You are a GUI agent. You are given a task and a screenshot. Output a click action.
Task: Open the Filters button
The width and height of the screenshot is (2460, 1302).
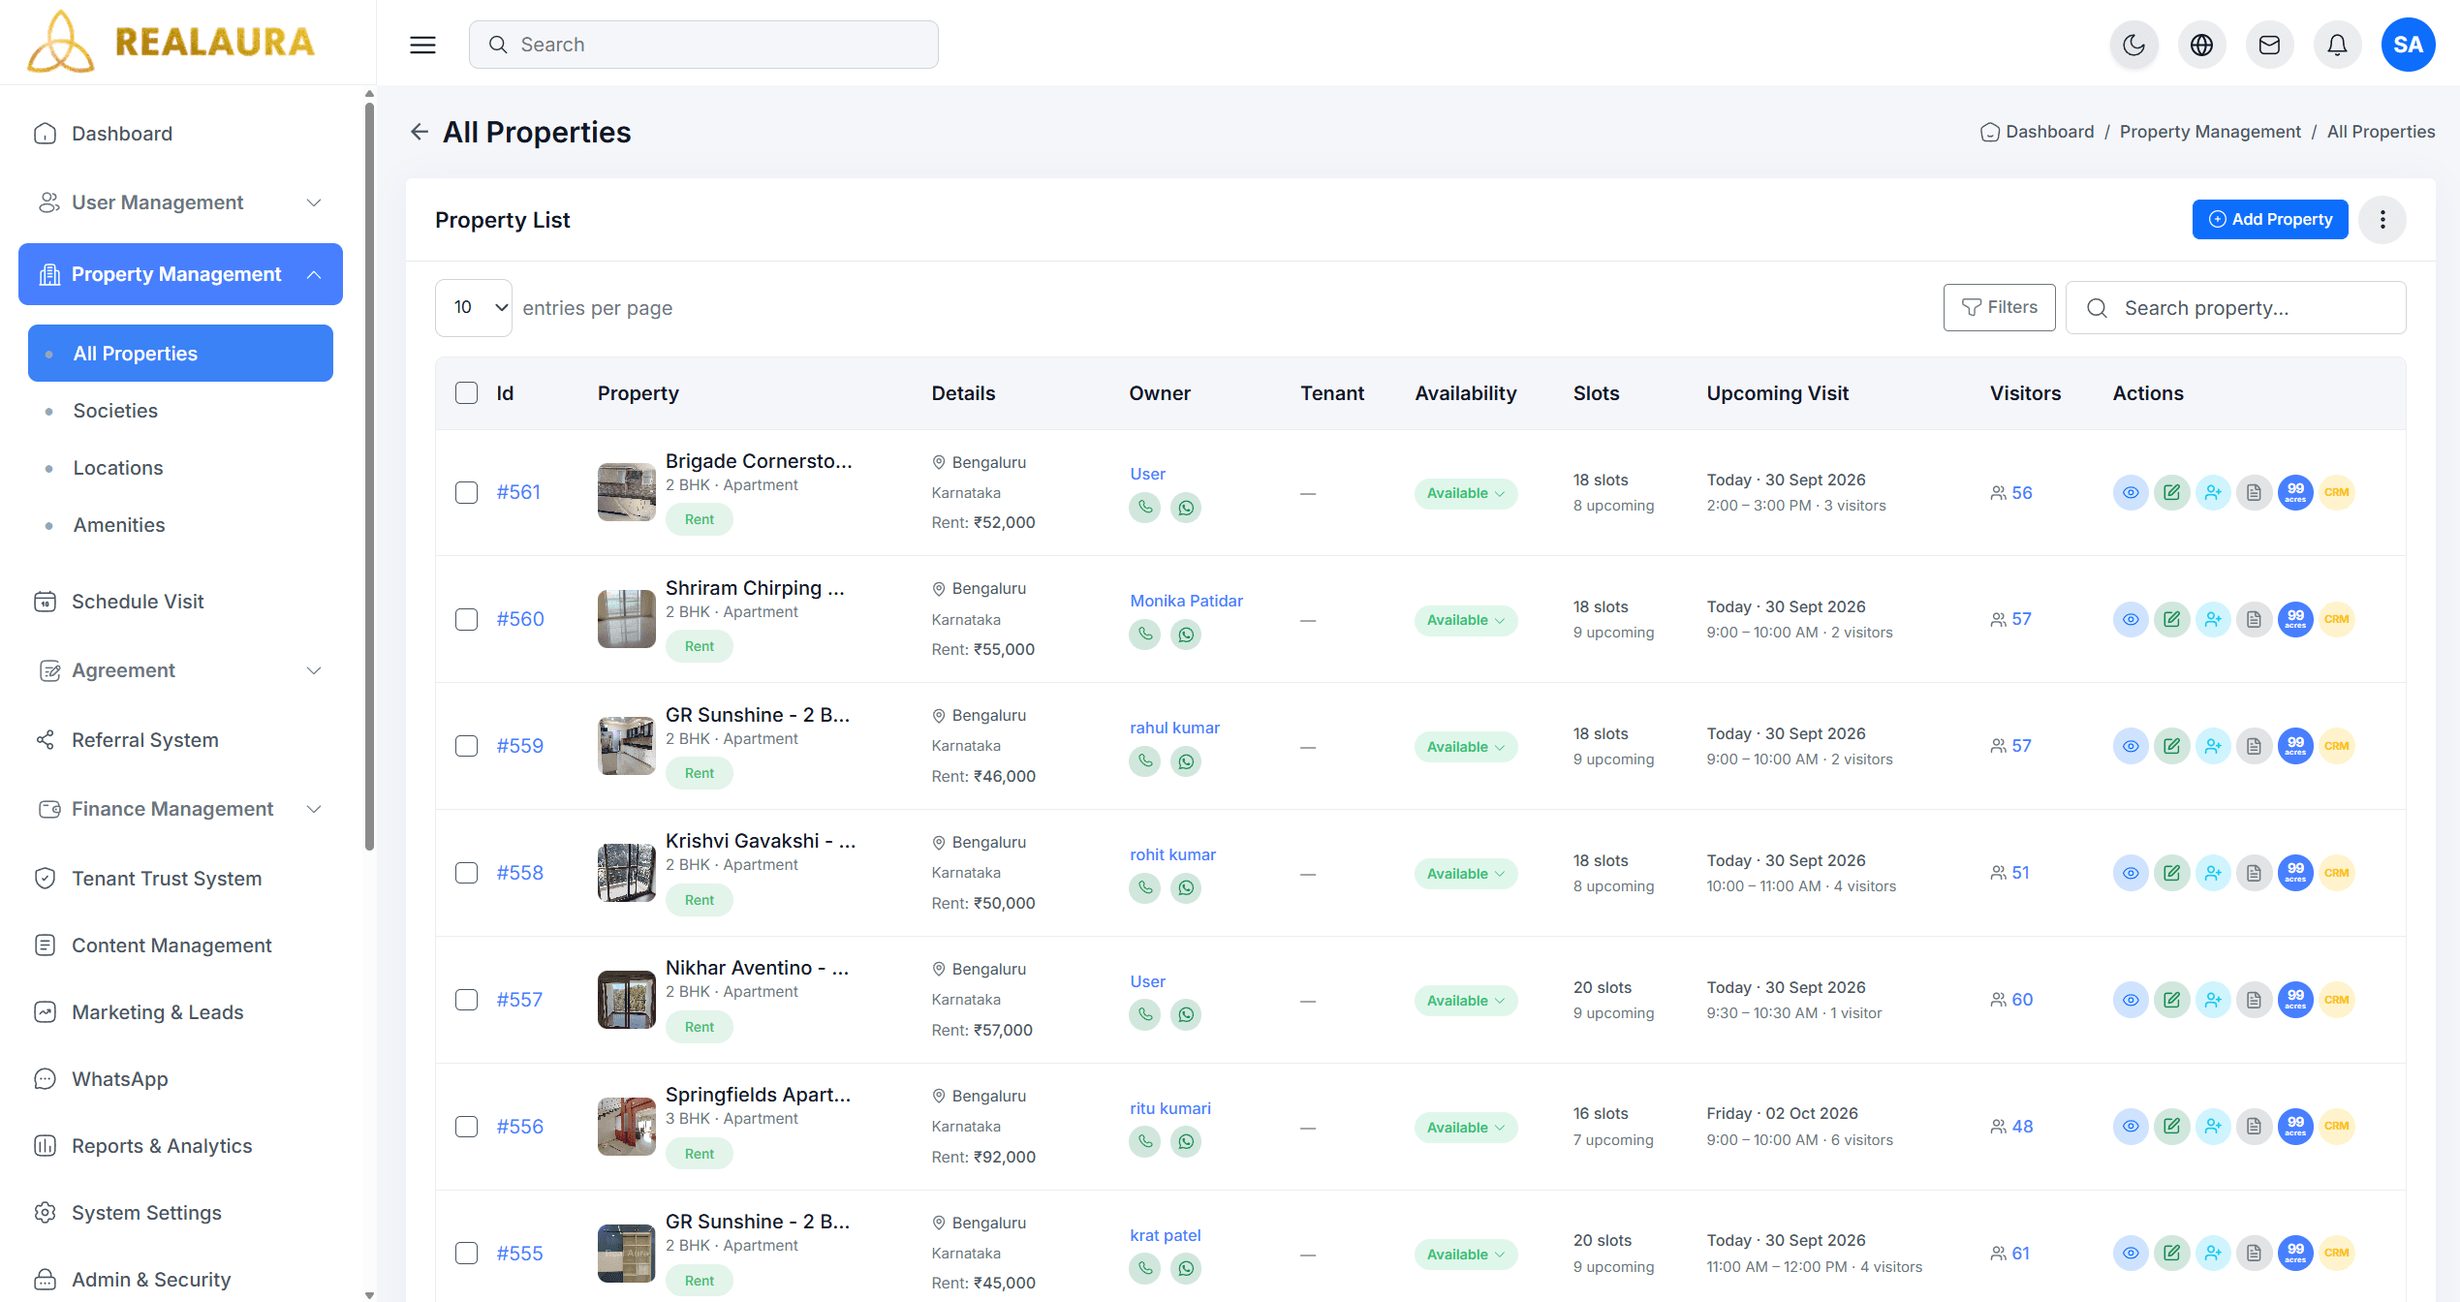1999,307
